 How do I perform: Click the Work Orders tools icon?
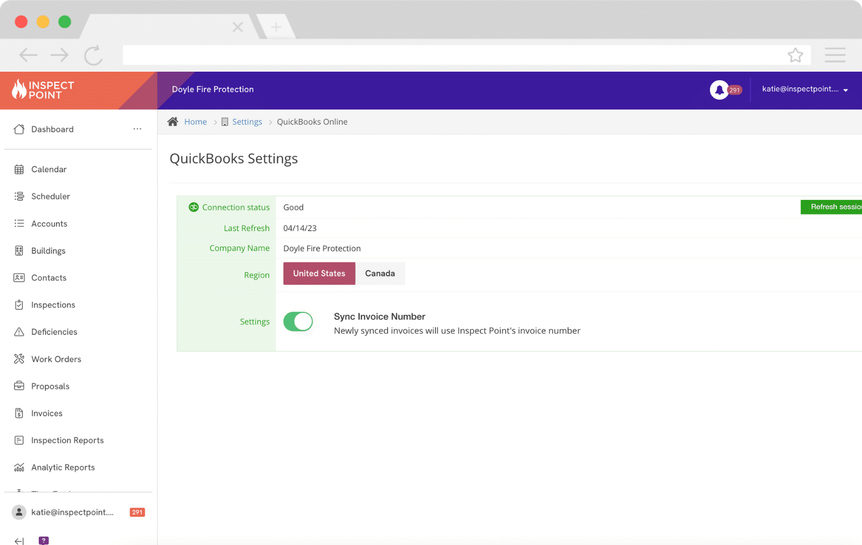click(x=19, y=359)
